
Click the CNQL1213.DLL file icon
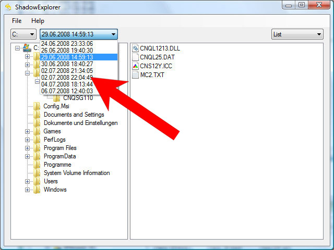135,48
